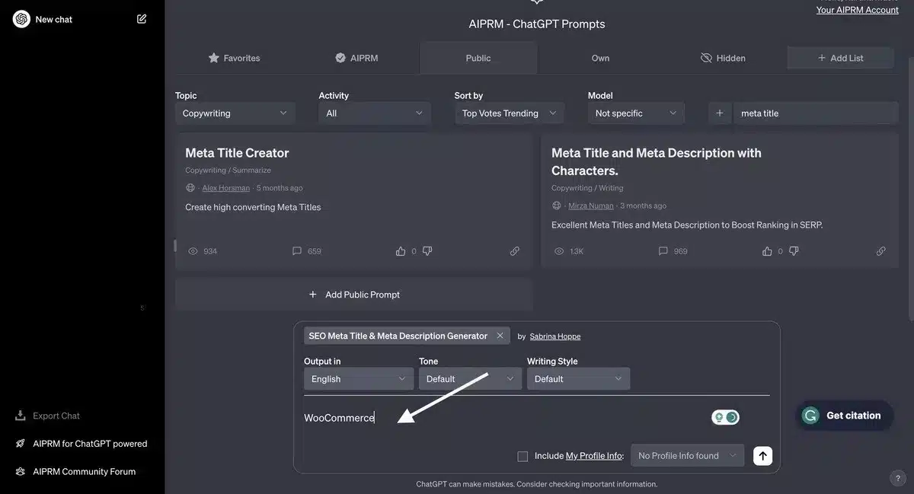This screenshot has height=494, width=914.
Task: Open Alex Horsman author link
Action: [x=226, y=188]
